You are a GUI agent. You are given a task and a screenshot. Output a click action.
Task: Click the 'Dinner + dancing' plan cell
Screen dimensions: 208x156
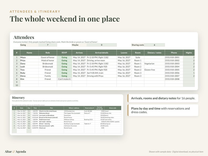[51, 124]
